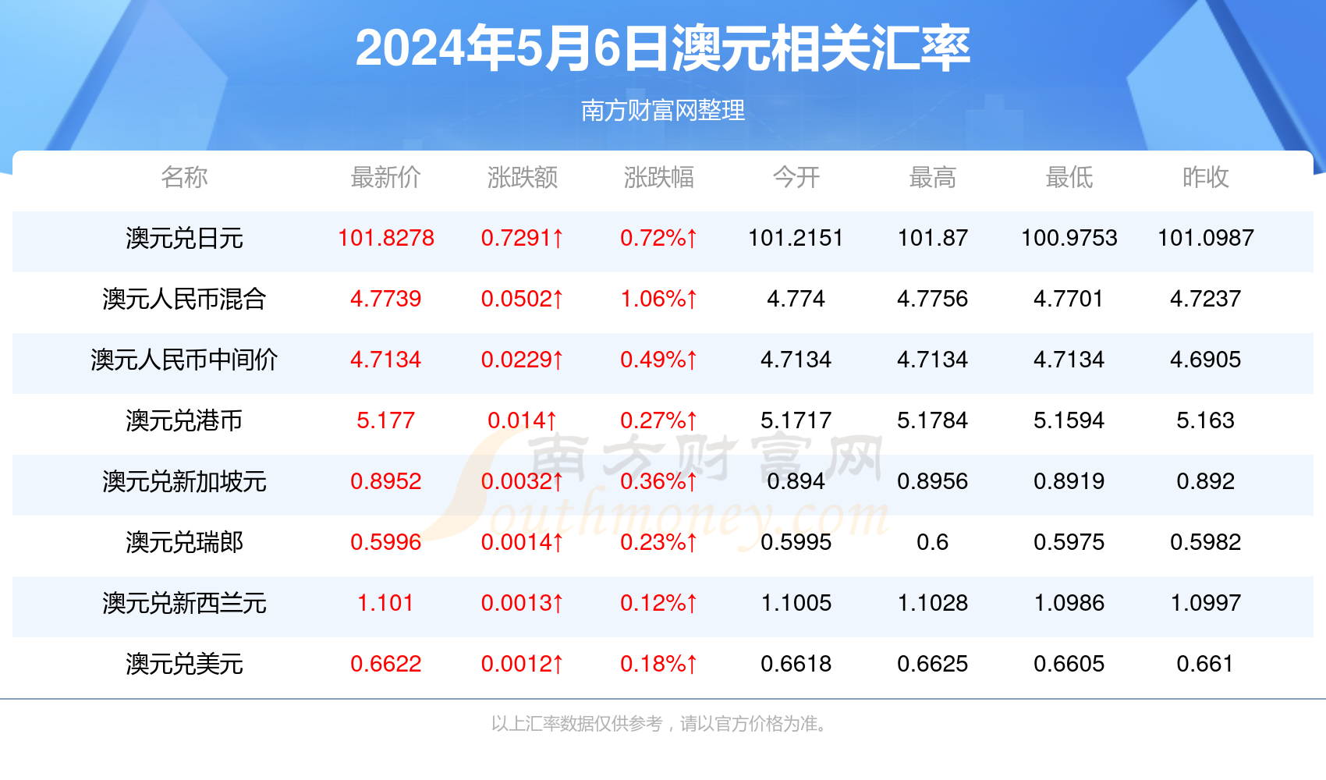
Task: Click latest price 5.177
Action: (x=385, y=420)
